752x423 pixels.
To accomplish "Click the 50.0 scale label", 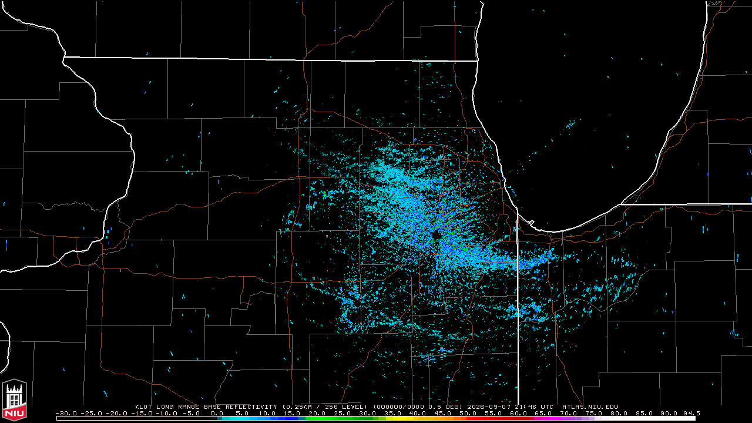I will point(468,414).
